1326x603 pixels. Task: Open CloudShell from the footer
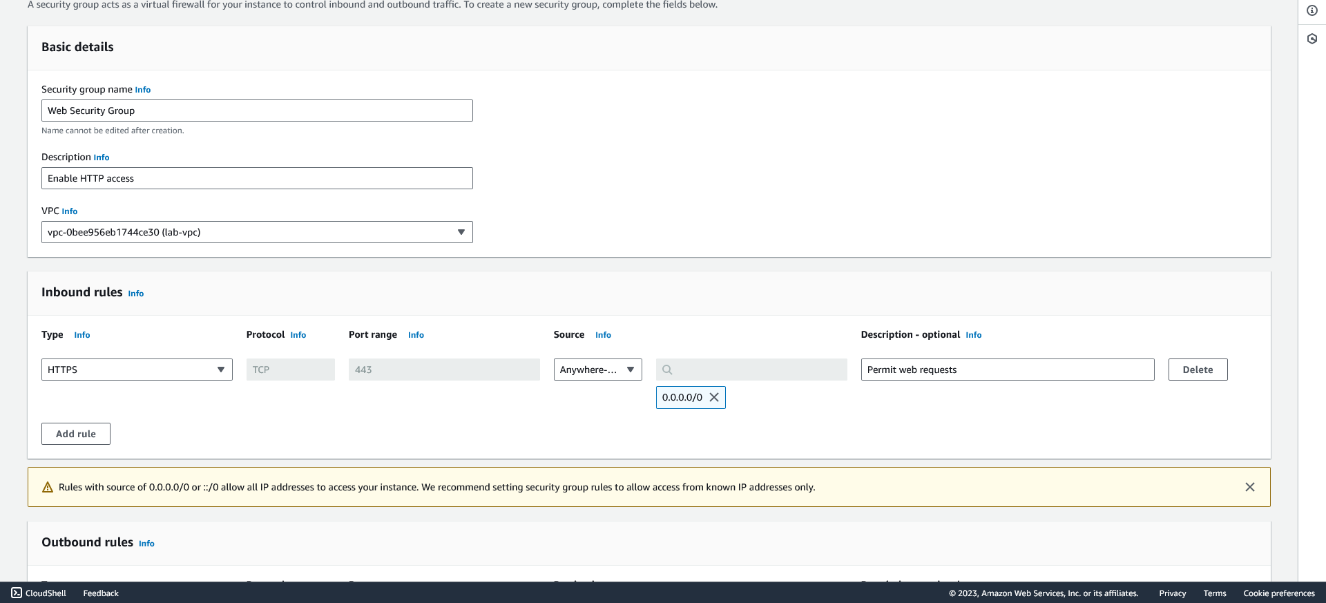pos(39,593)
